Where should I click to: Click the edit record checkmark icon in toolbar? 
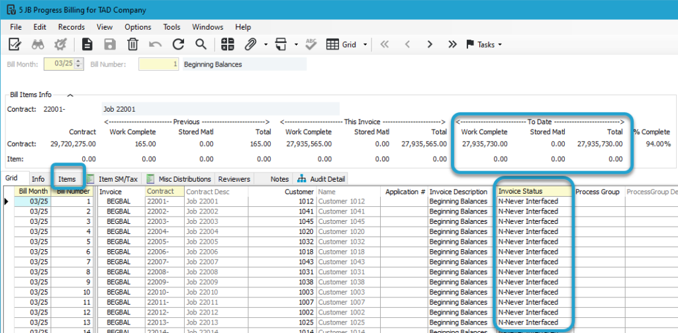click(16, 44)
